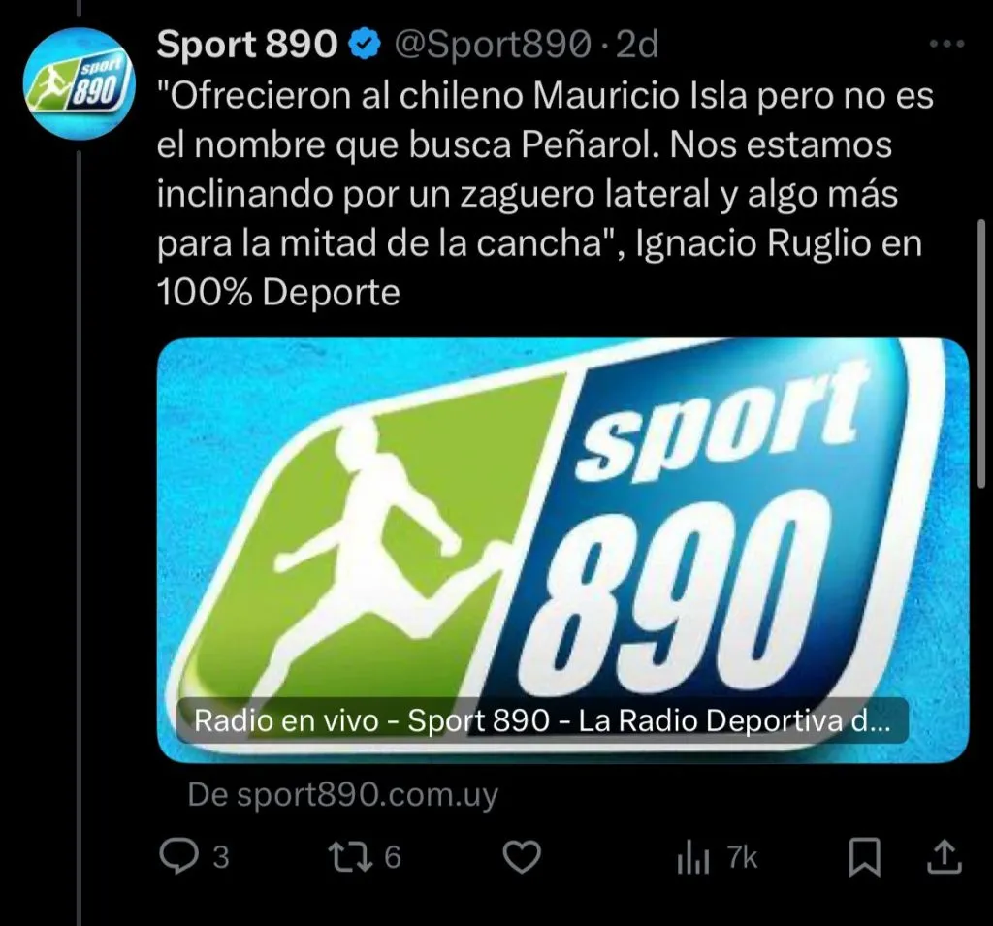
Task: Open the @Sport890 handle link
Action: pos(493,45)
